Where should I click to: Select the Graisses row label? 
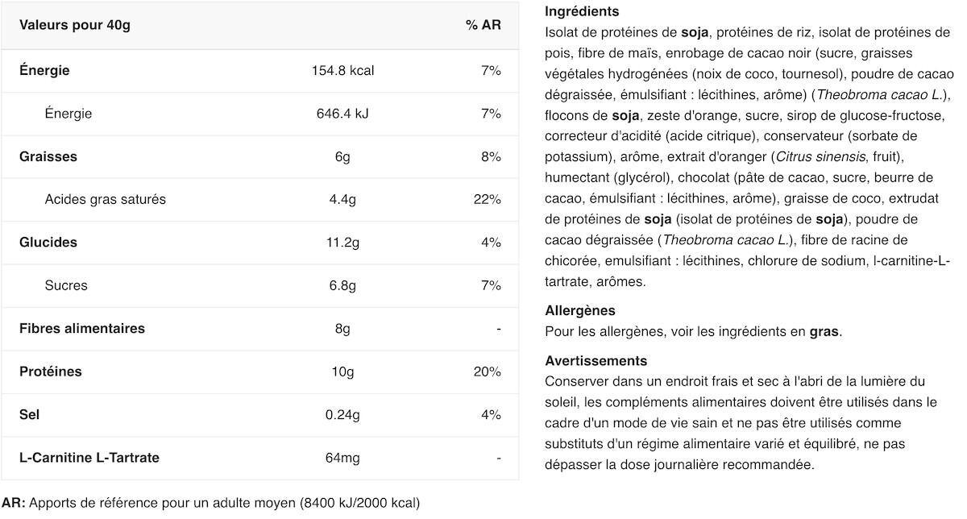pos(48,156)
